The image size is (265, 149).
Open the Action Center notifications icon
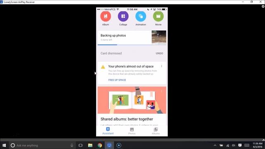click(240, 145)
